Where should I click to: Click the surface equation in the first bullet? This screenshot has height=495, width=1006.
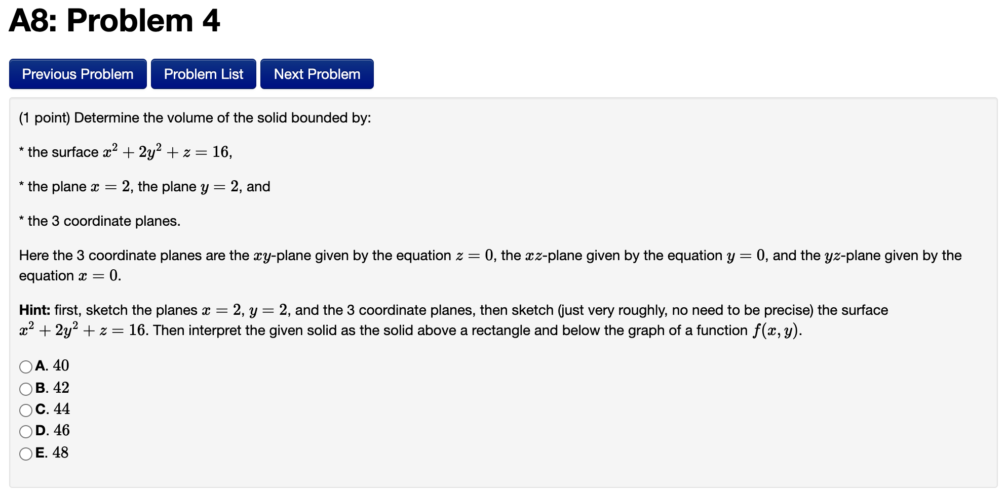click(x=166, y=152)
